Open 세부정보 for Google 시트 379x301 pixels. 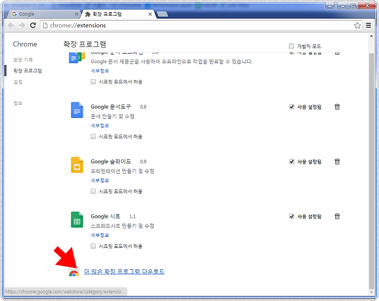point(100,235)
